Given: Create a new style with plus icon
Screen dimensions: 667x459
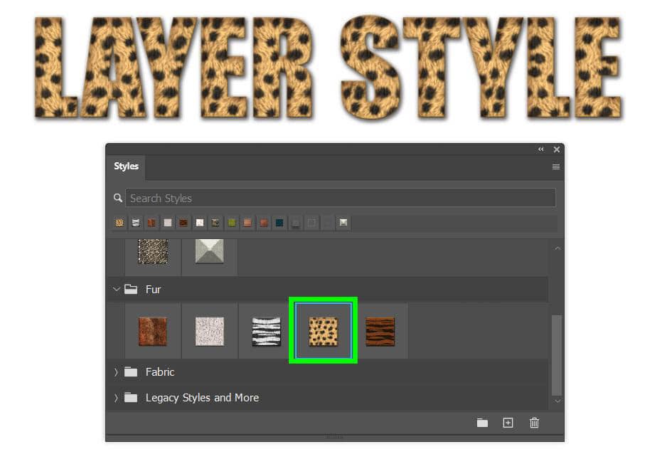Looking at the screenshot, I should pyautogui.click(x=508, y=423).
